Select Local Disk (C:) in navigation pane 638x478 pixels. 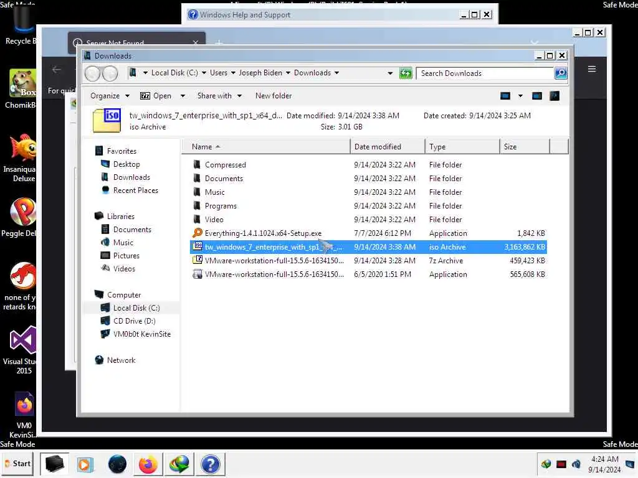pyautogui.click(x=136, y=307)
